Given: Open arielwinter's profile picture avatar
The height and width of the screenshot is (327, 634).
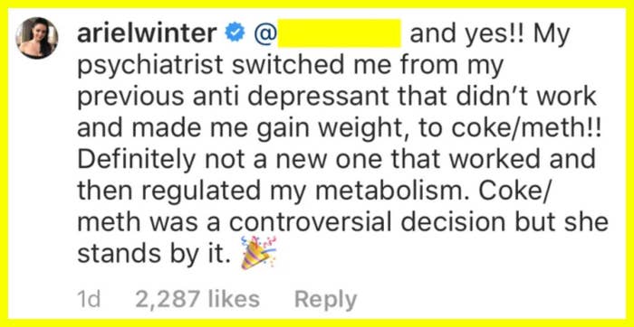Looking at the screenshot, I should [x=37, y=38].
